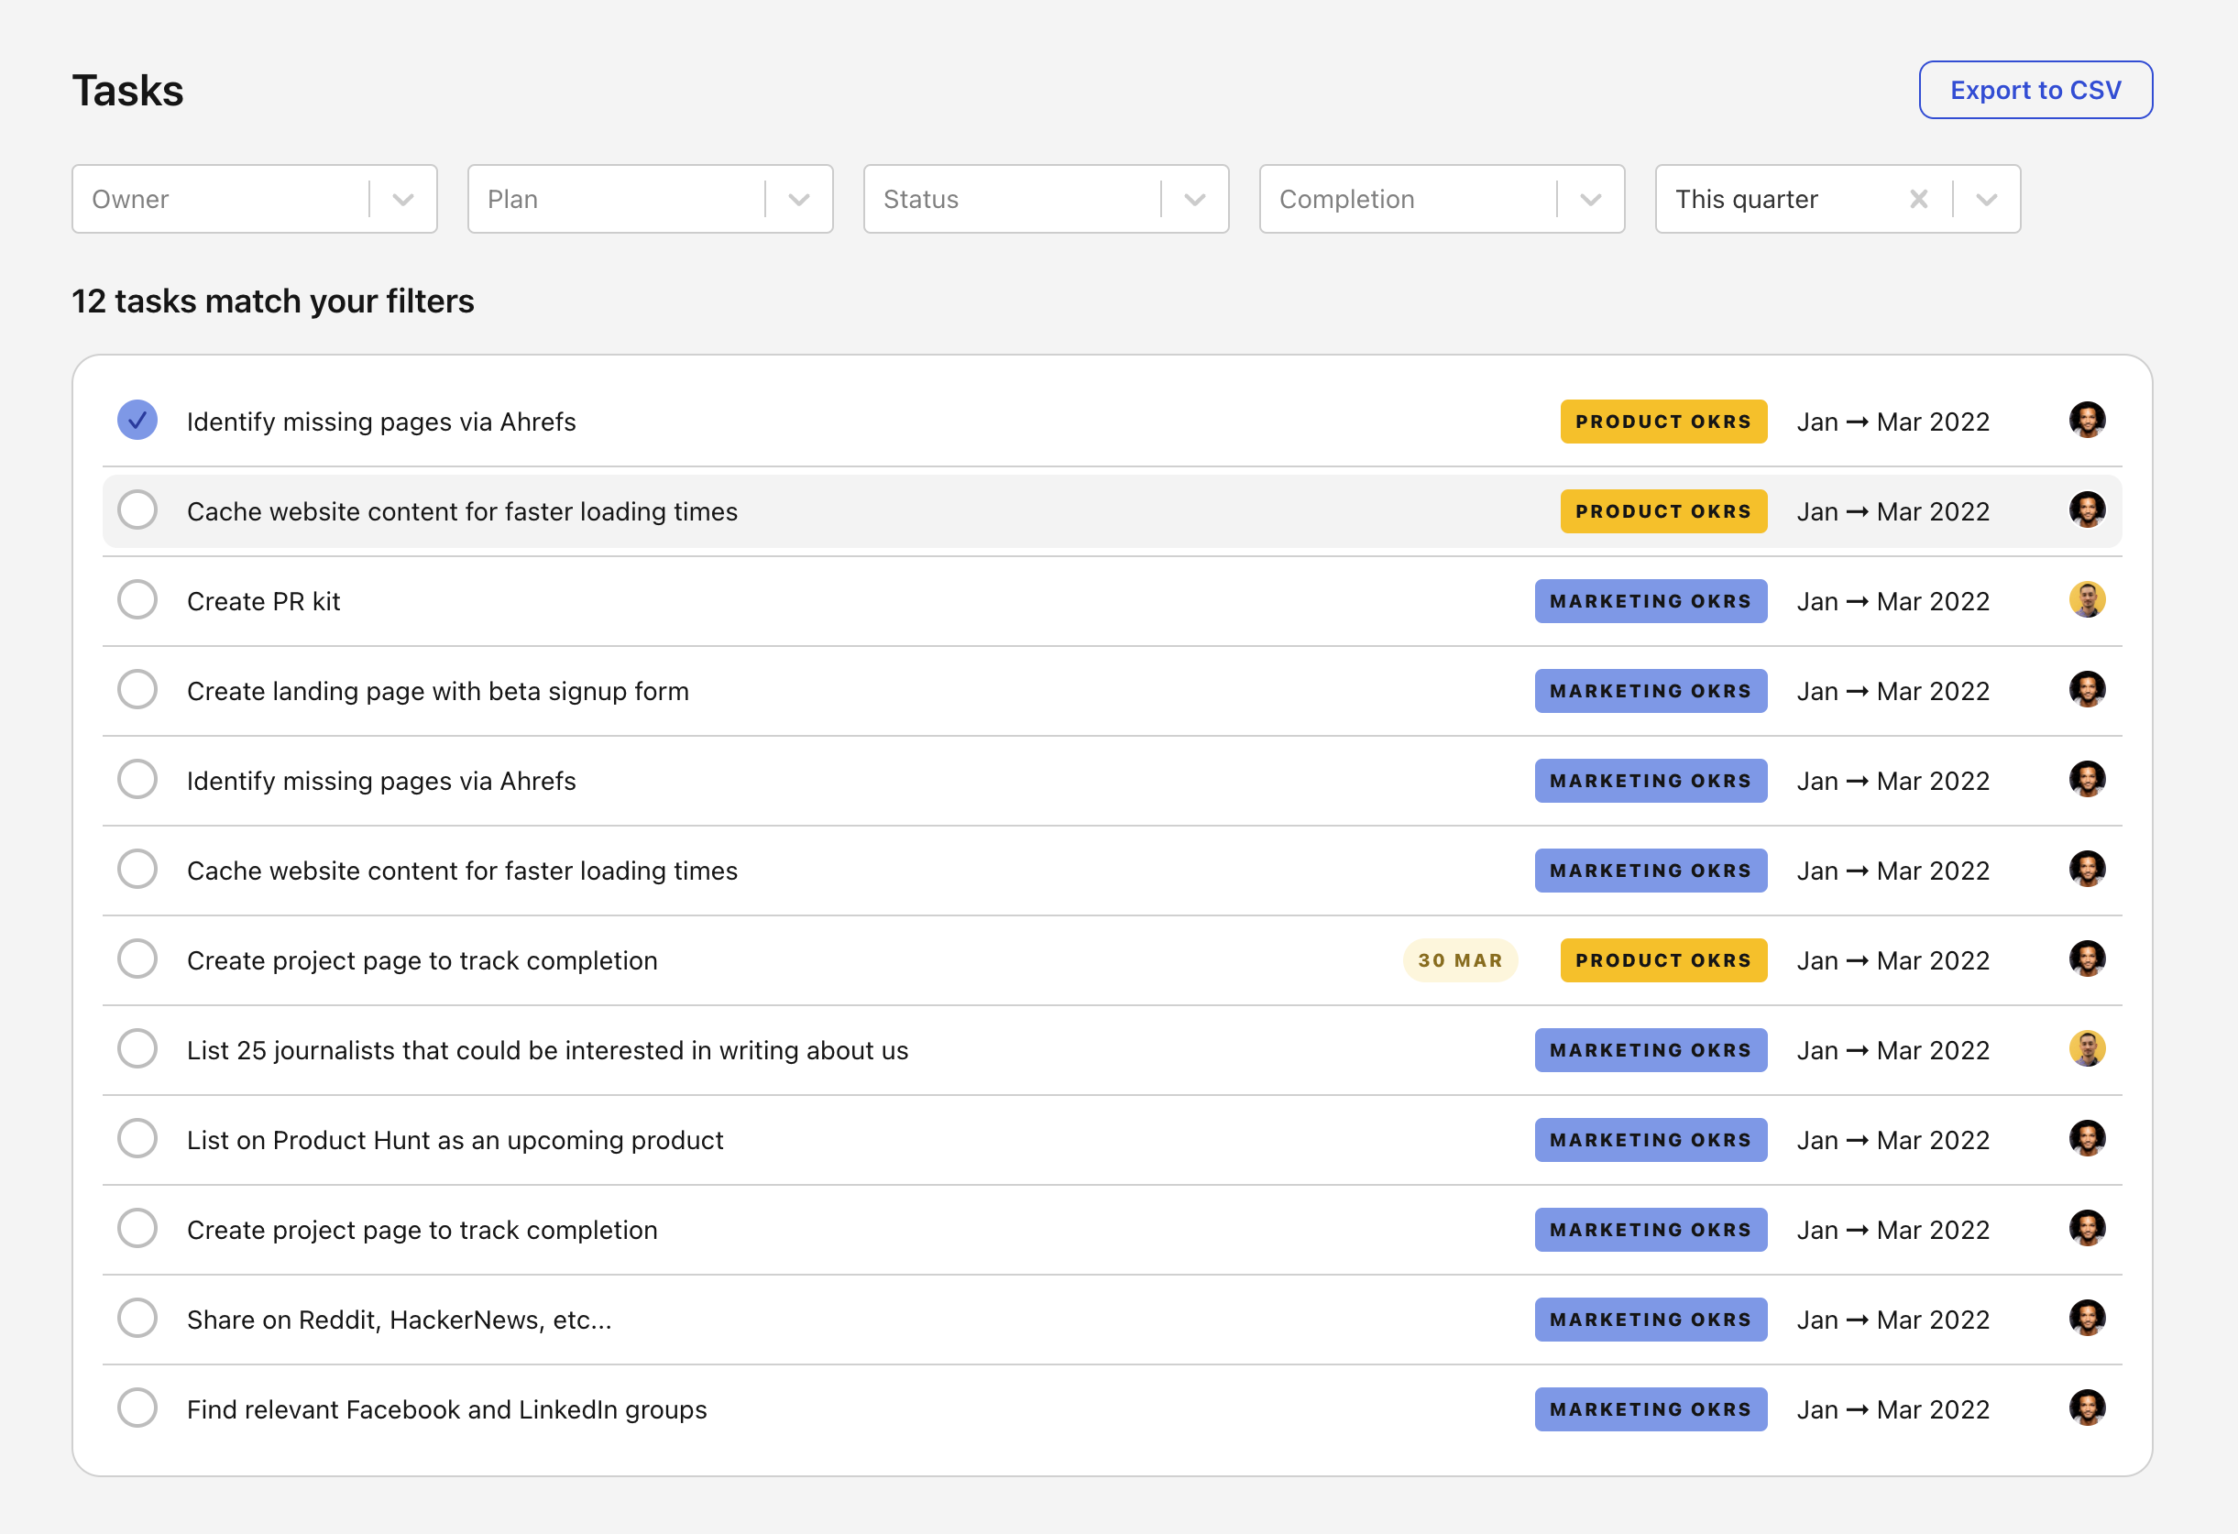Image resolution: width=2238 pixels, height=1534 pixels.
Task: Click the Export to CSV button
Action: point(2035,90)
